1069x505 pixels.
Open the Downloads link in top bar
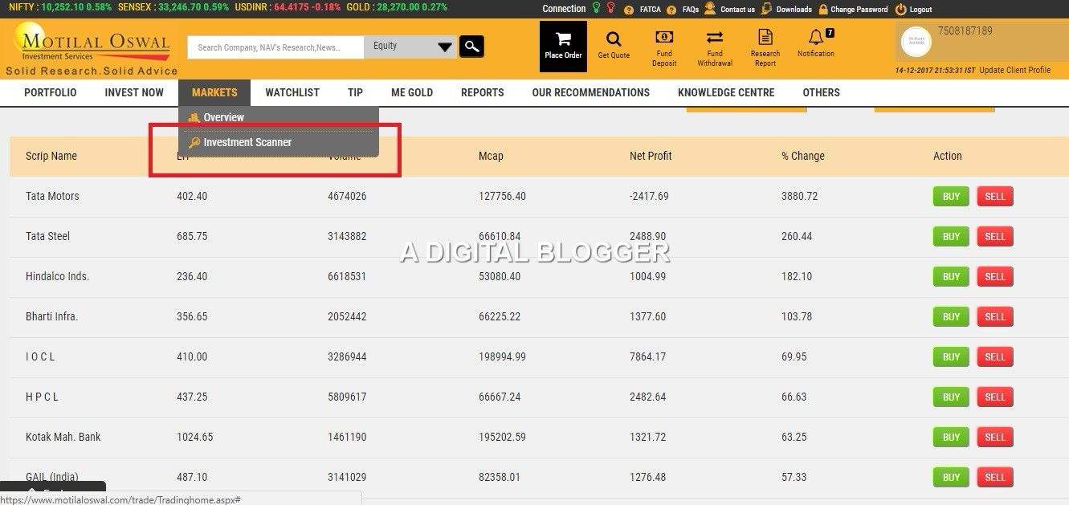pyautogui.click(x=787, y=10)
